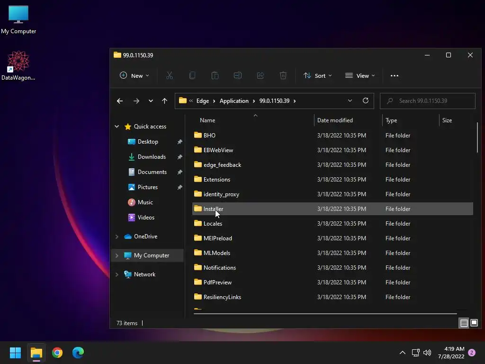Open the Windows Start menu

[x=15, y=353]
